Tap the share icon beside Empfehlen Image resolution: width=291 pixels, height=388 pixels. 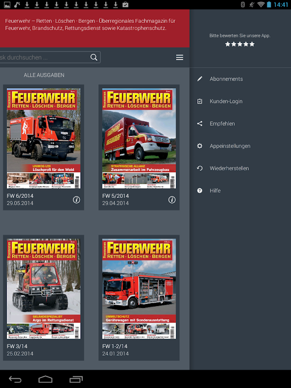200,124
